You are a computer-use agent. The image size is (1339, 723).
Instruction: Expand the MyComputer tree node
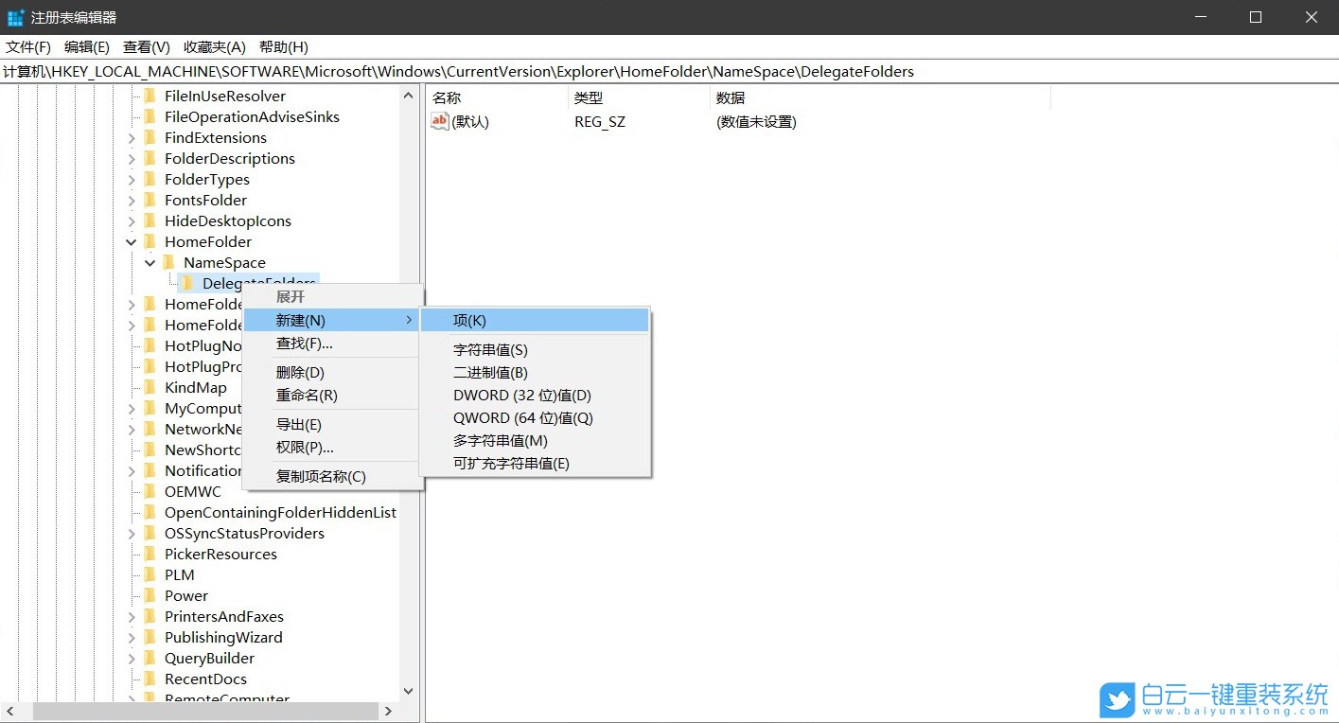pos(132,408)
